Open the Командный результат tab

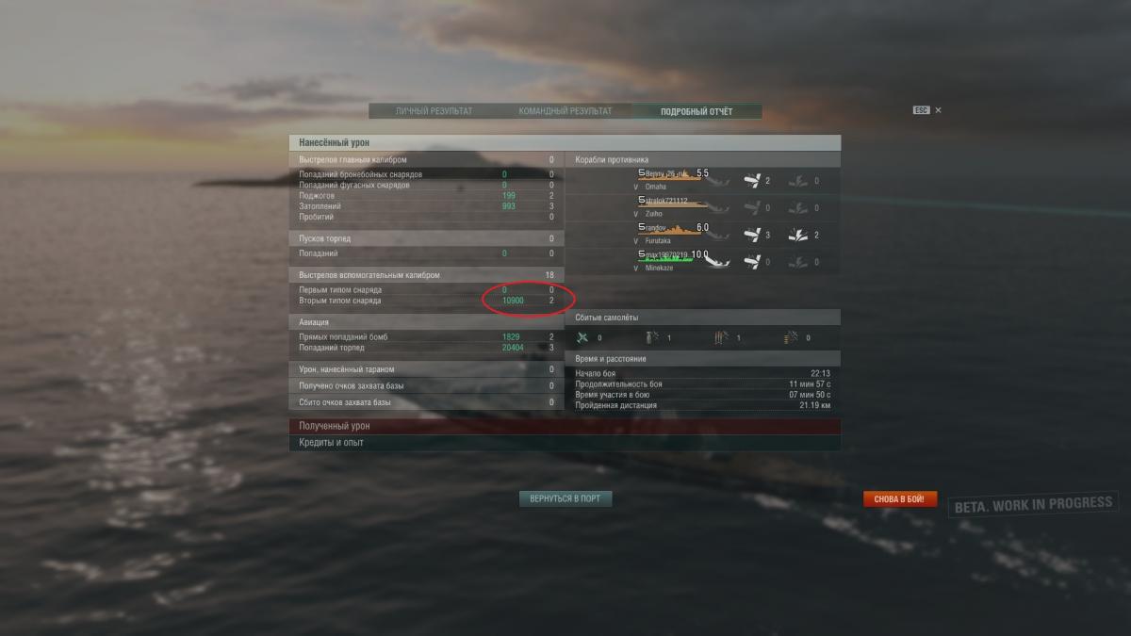[x=565, y=111]
